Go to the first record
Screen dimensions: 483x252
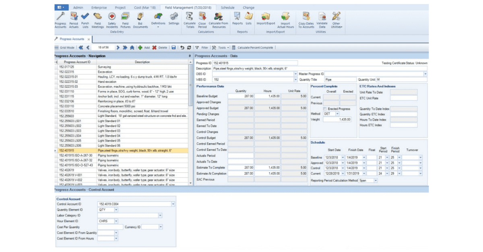(x=81, y=47)
